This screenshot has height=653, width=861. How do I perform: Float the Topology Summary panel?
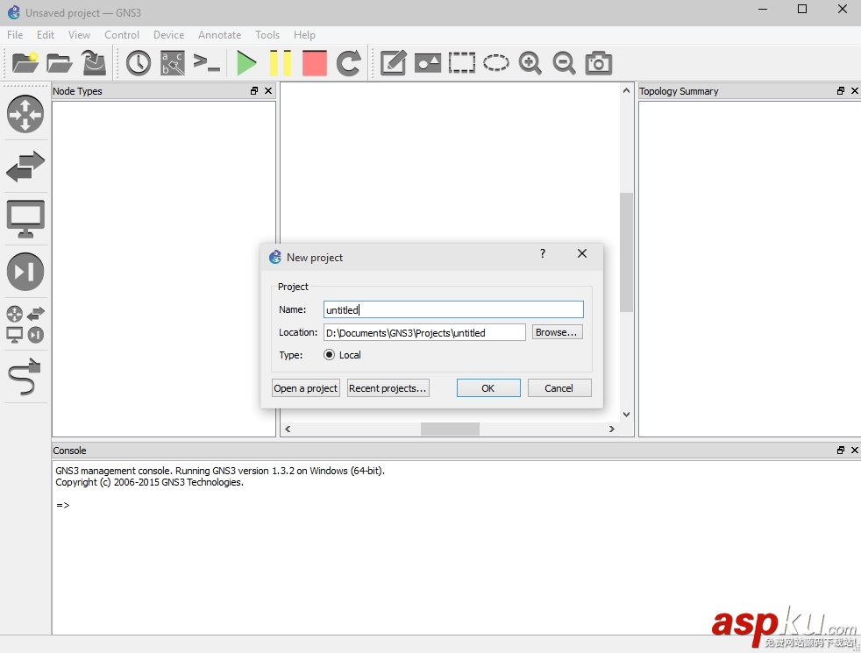pyautogui.click(x=840, y=91)
